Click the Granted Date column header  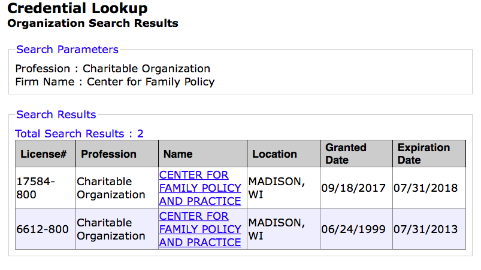(x=346, y=154)
